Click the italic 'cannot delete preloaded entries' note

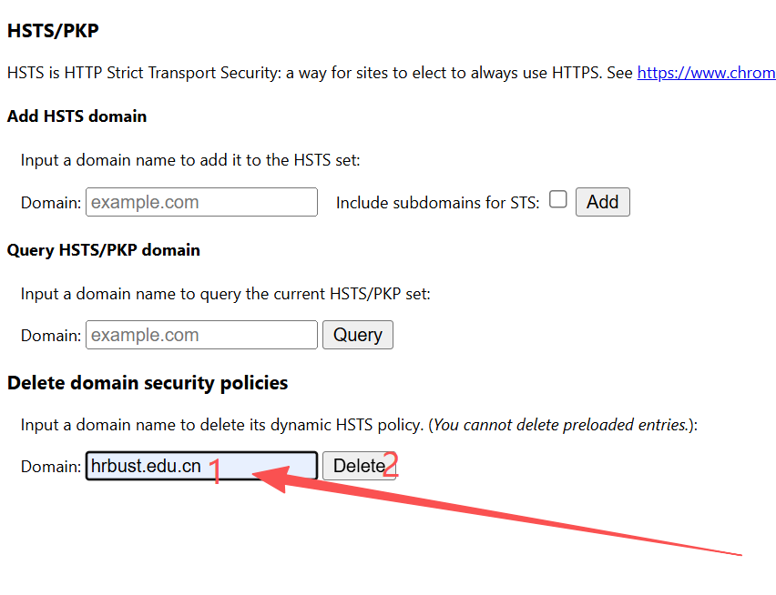[560, 425]
